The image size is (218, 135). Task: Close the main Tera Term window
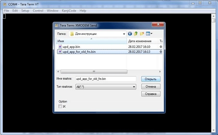[210, 3]
